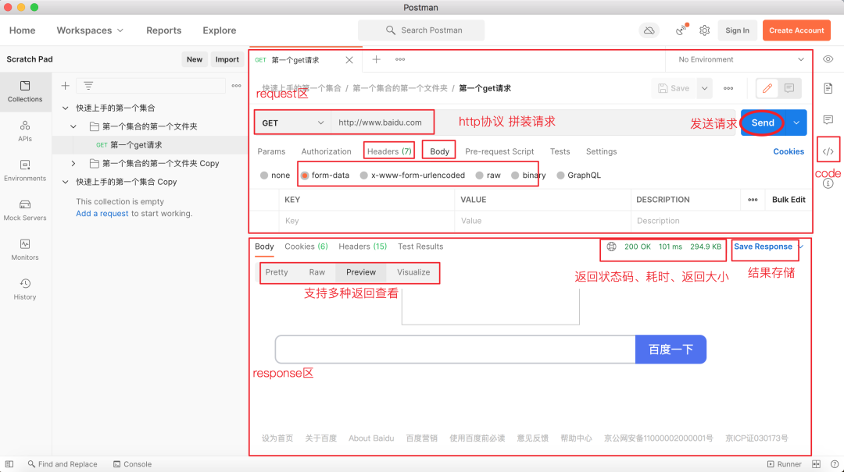Screen dimensions: 844x472
Task: Click the environment quick look eye icon
Action: click(828, 59)
